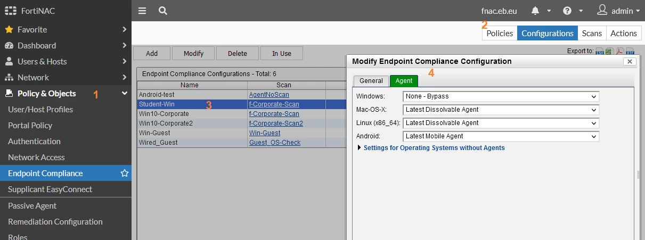
Task: Expand the Dashboard menu chevron
Action: pos(124,45)
